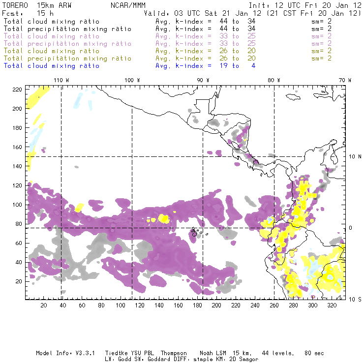Click the blue 'Total cloud mixing ratio' legend label
364x364 pixels.
pyautogui.click(x=52, y=66)
